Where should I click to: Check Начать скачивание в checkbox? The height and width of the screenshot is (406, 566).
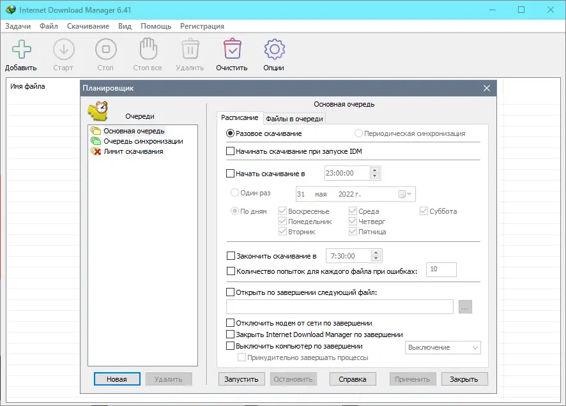231,174
